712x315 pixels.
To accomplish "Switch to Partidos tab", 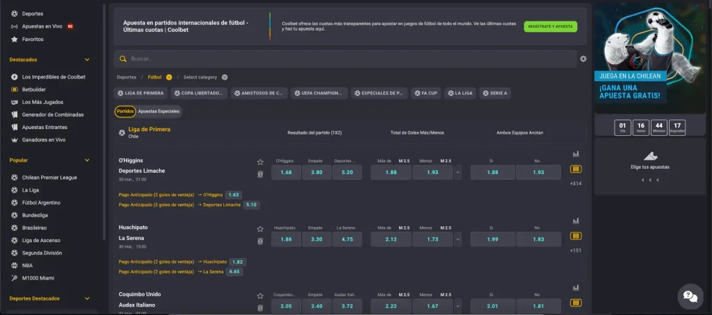I will click(x=125, y=112).
